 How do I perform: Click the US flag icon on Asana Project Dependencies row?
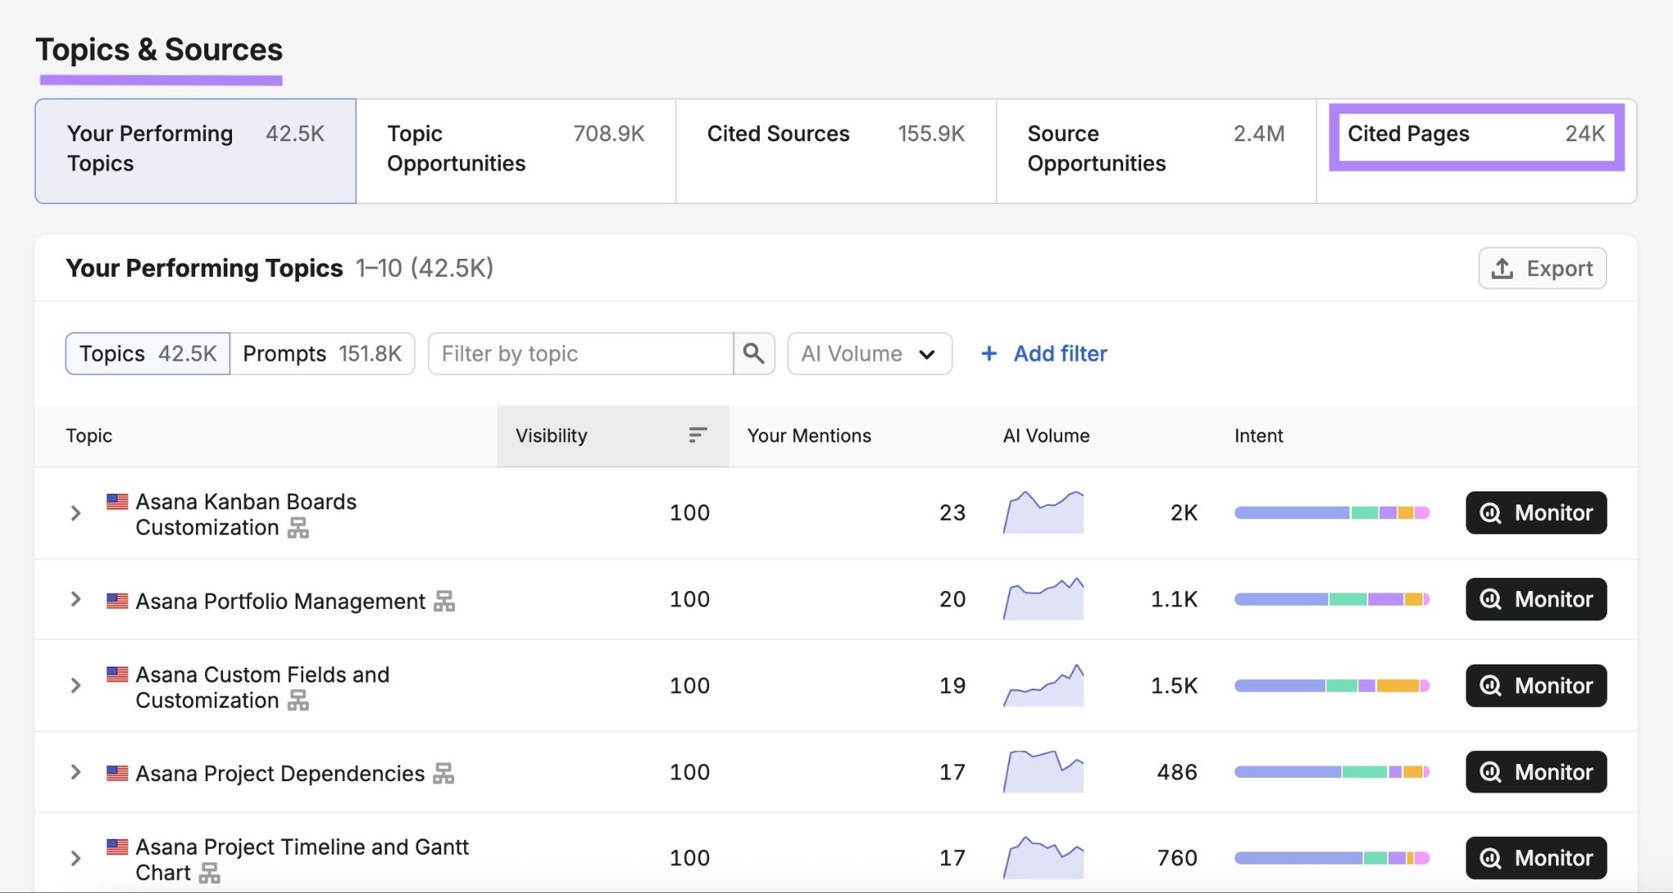pos(117,772)
